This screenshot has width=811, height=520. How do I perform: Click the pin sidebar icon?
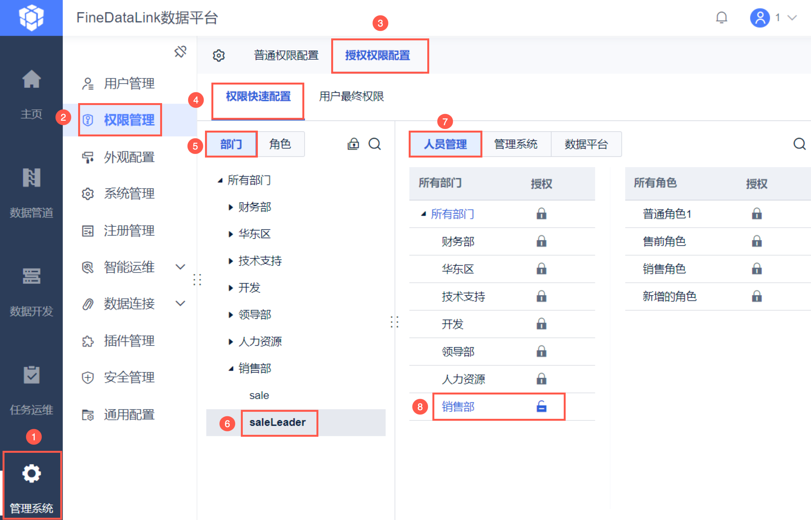[x=180, y=52]
